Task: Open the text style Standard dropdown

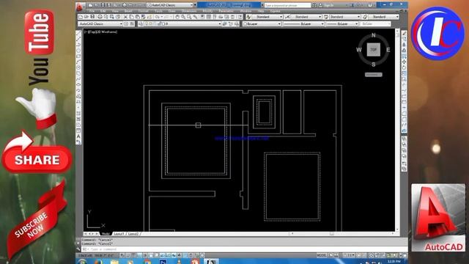Action: 267,17
